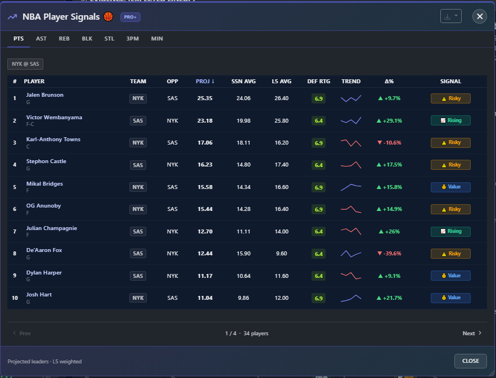Click Josh Hart's Value signal badge
Viewport: 496px width, 378px height.
coord(450,298)
